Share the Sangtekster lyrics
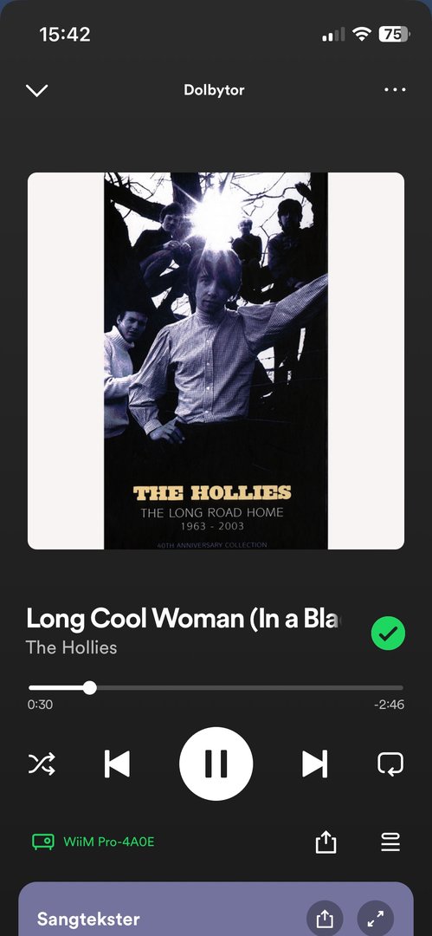Viewport: 432px width, 936px height. coord(325,920)
